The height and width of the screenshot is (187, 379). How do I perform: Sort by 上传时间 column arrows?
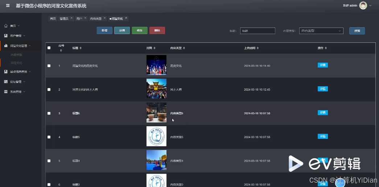(258, 48)
